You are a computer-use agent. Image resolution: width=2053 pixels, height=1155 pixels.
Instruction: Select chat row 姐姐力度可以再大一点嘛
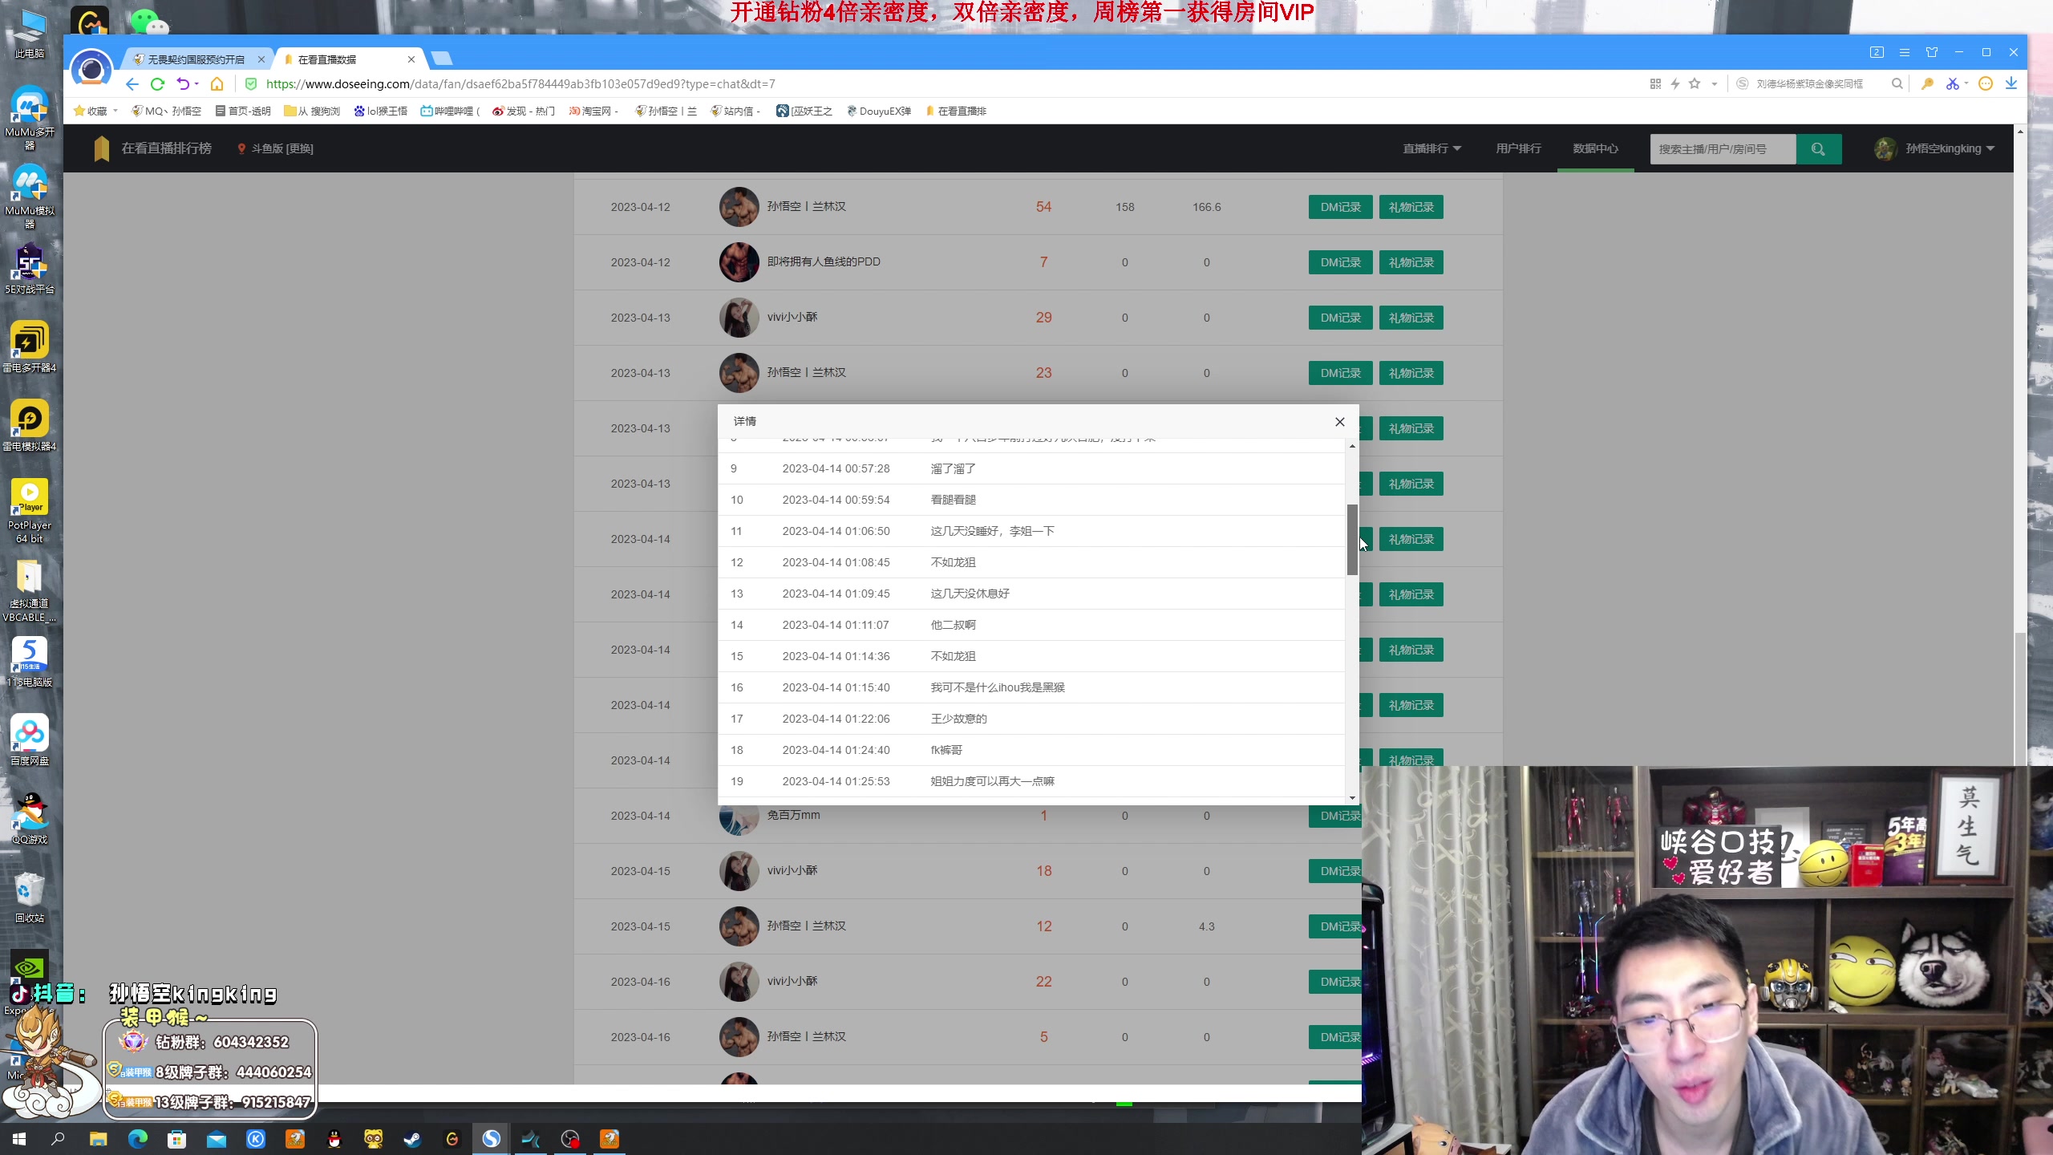tap(1031, 781)
